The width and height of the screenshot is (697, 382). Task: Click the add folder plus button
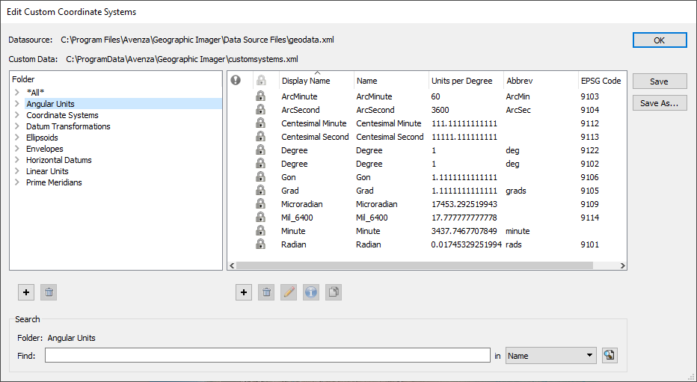coord(26,292)
